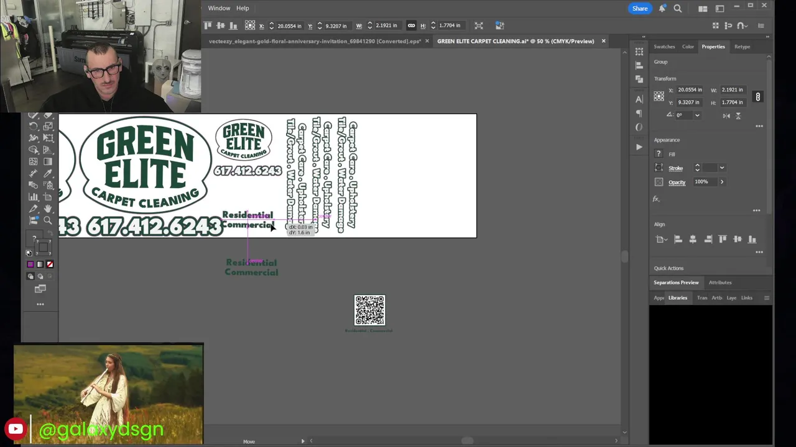
Task: Open the Help menu
Action: click(243, 8)
